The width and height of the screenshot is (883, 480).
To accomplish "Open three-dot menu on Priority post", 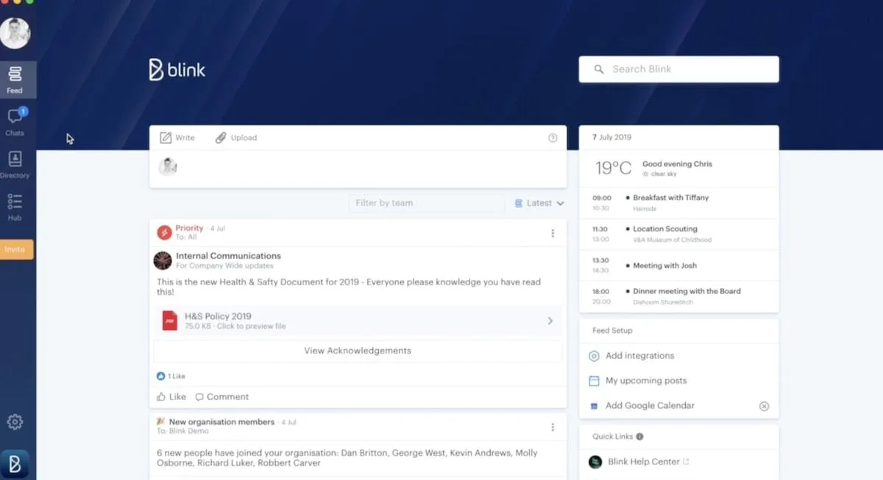I will [x=553, y=233].
